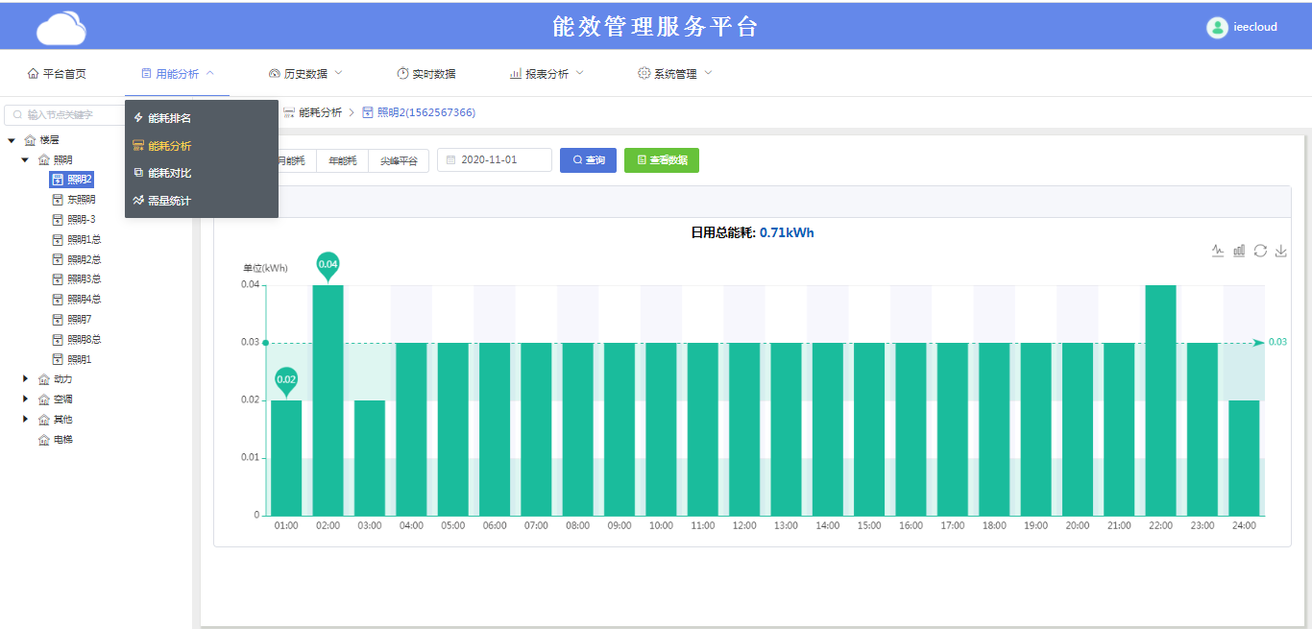The image size is (1312, 629).
Task: Switch chart to bar view
Action: pyautogui.click(x=1239, y=251)
